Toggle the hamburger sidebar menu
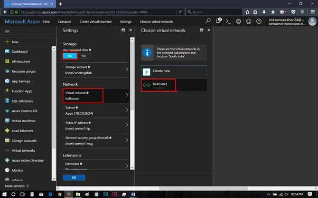The width and height of the screenshot is (318, 198). pos(7,32)
